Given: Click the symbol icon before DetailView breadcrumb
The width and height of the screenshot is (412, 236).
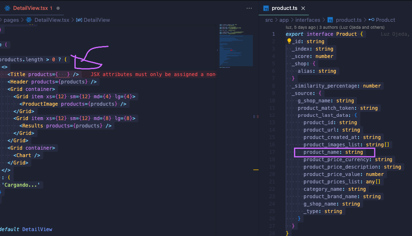Looking at the screenshot, I should coord(79,20).
